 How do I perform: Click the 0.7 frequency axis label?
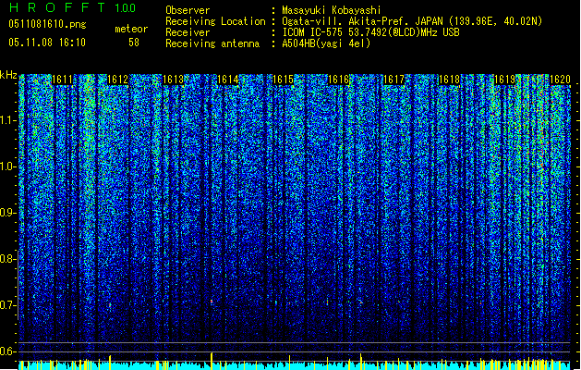coord(8,305)
